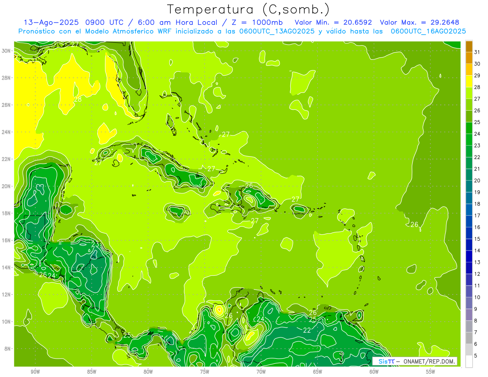Click the legend value 10
The width and height of the screenshot is (488, 377).
click(477, 297)
